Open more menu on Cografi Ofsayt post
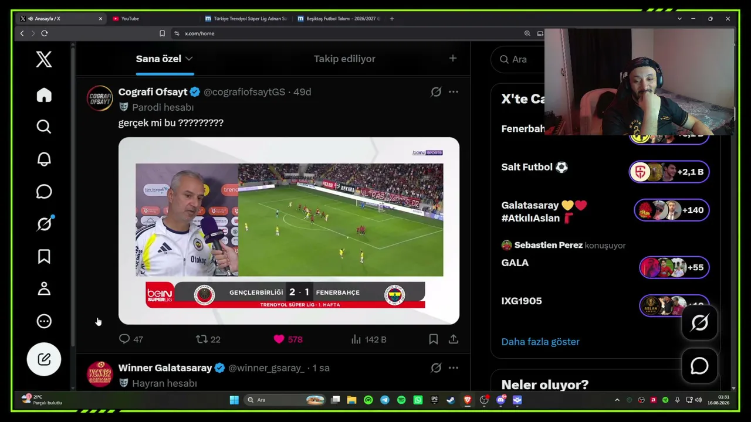This screenshot has height=422, width=751. coord(454,92)
